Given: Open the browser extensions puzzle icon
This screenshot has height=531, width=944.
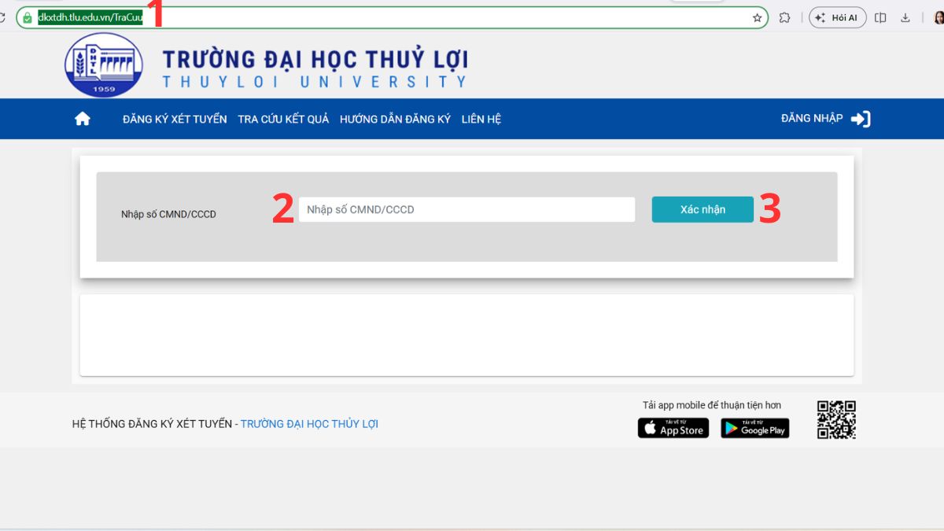Looking at the screenshot, I should pyautogui.click(x=784, y=17).
